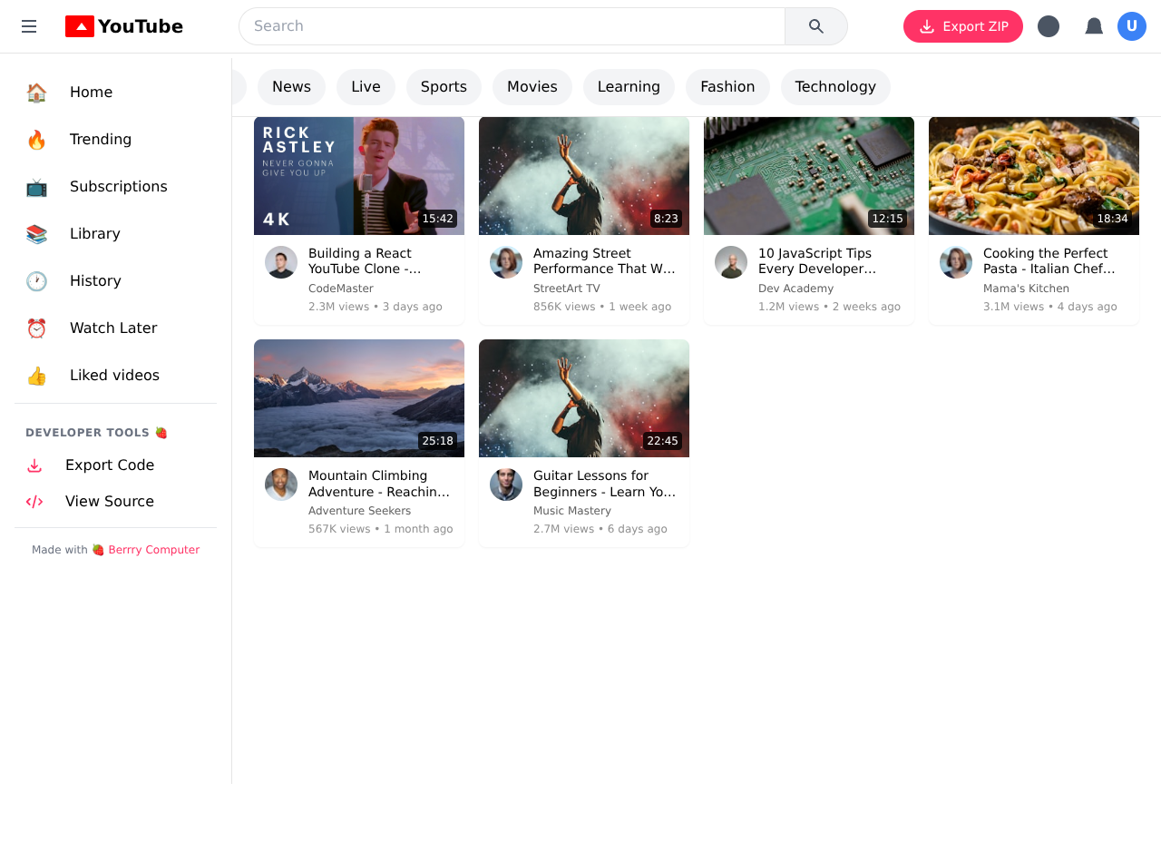The image size is (1161, 842).
Task: Open the Berry Computer link
Action: [152, 549]
